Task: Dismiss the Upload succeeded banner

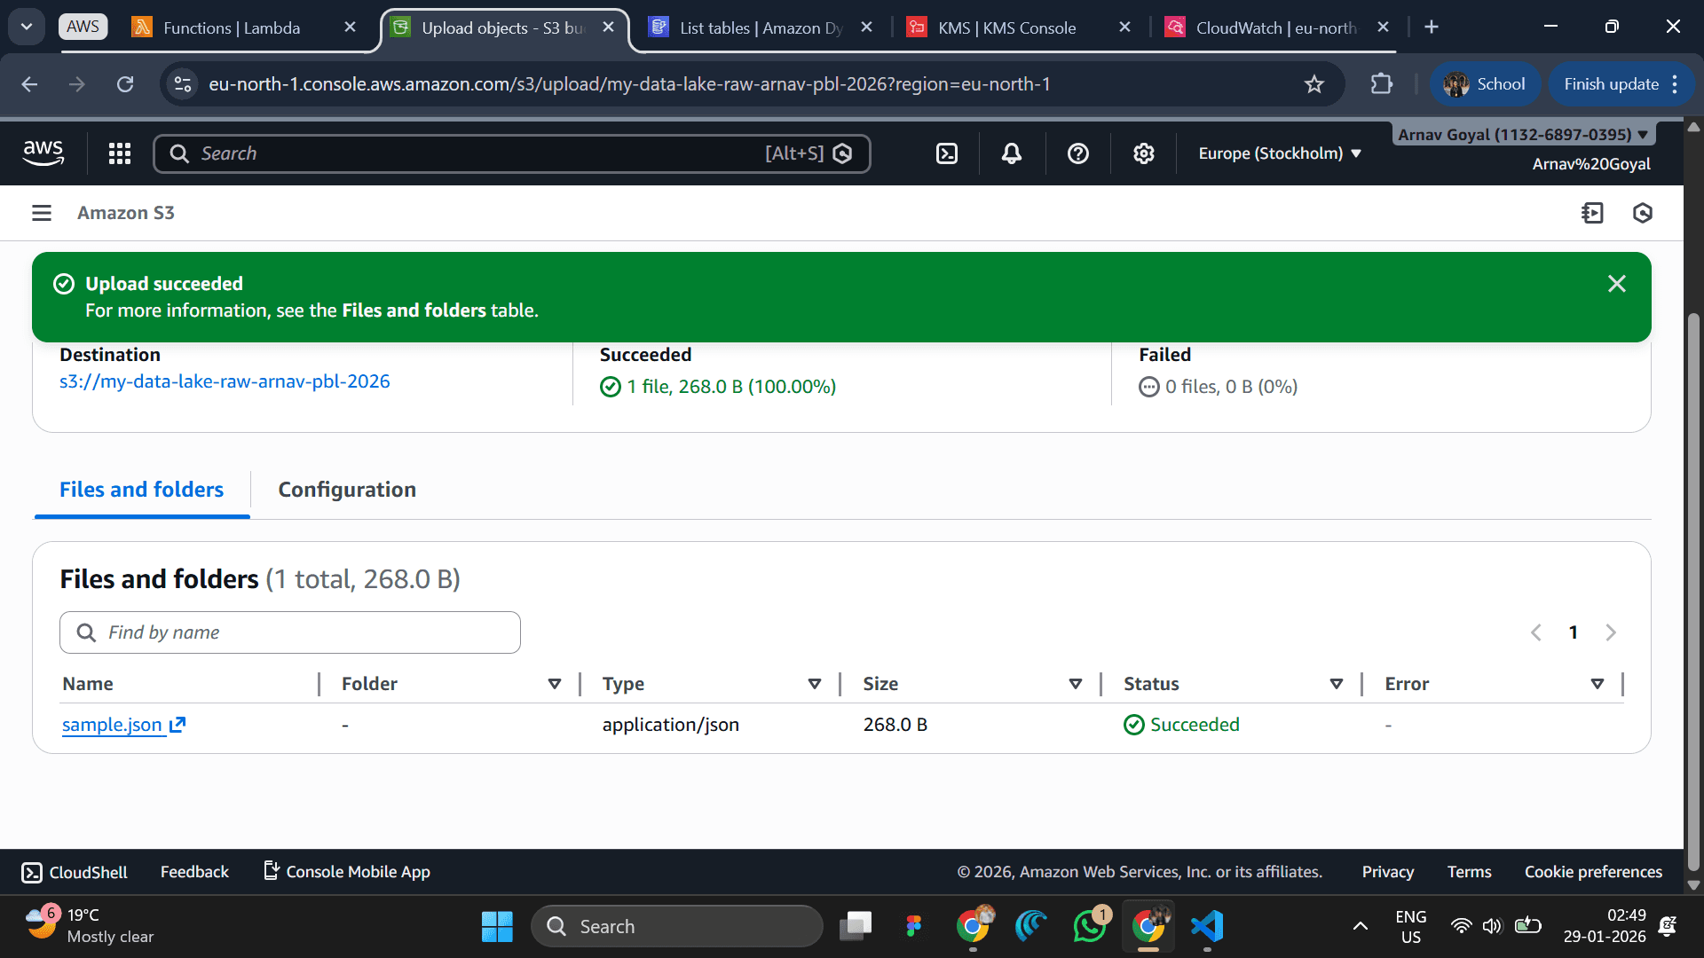Action: [1617, 284]
